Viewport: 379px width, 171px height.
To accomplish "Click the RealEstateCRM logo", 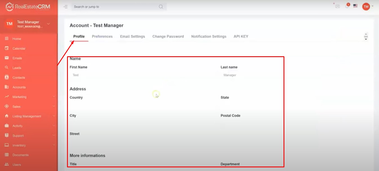I will click(x=28, y=6).
